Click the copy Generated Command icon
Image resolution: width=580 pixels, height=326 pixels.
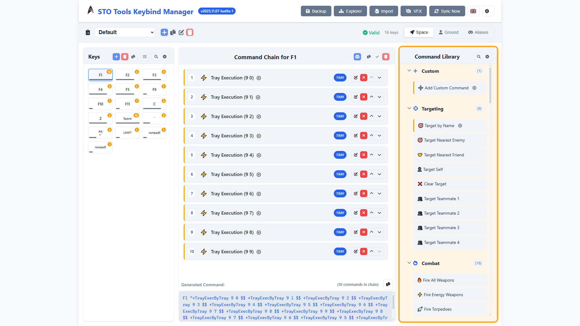tap(388, 284)
